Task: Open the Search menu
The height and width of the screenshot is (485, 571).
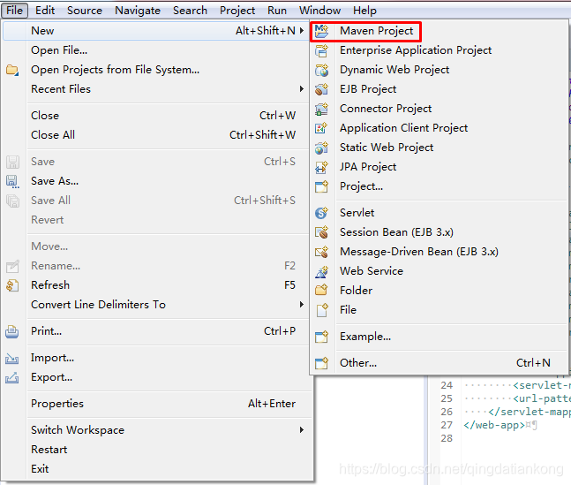Action: pos(190,11)
